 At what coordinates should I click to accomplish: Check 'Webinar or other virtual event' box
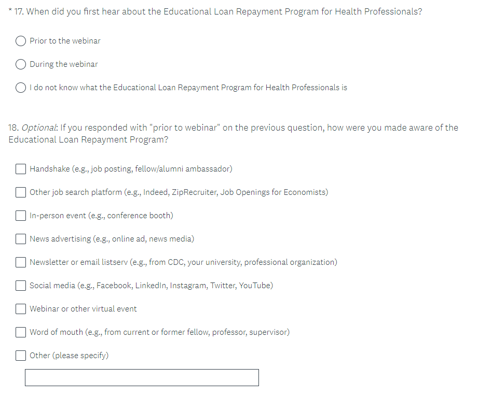coord(21,309)
